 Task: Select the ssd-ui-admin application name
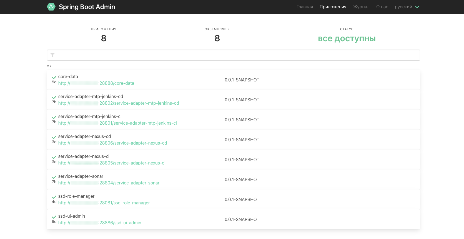(x=72, y=216)
